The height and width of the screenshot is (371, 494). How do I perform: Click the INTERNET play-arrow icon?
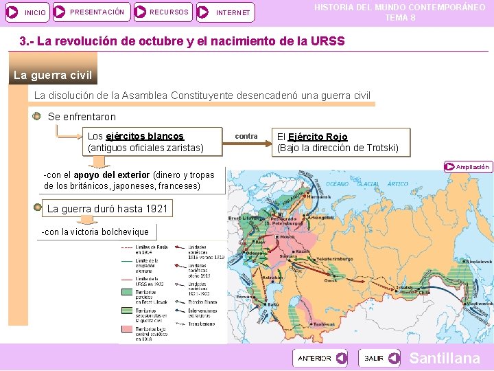click(x=202, y=12)
